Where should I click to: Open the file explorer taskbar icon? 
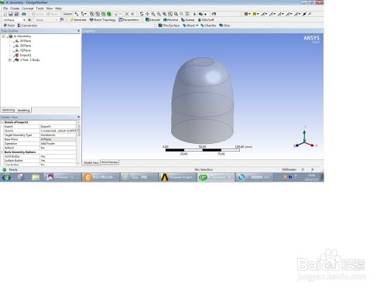[36, 177]
